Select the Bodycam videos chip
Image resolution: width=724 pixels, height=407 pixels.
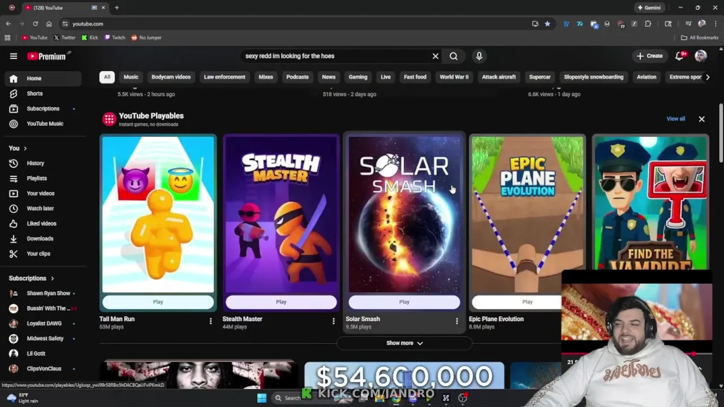click(x=171, y=77)
